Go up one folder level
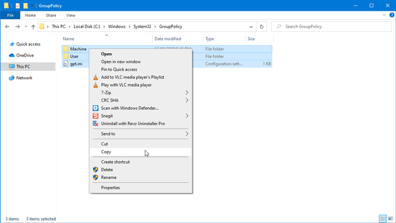The height and width of the screenshot is (223, 396). (33, 27)
